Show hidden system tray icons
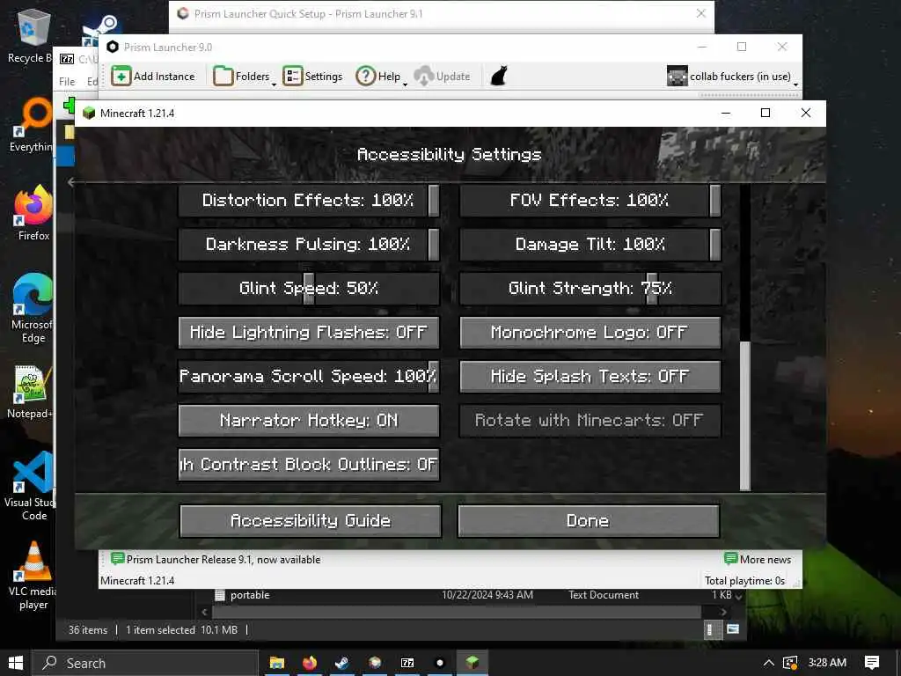Screen dimensions: 901x676 768,663
